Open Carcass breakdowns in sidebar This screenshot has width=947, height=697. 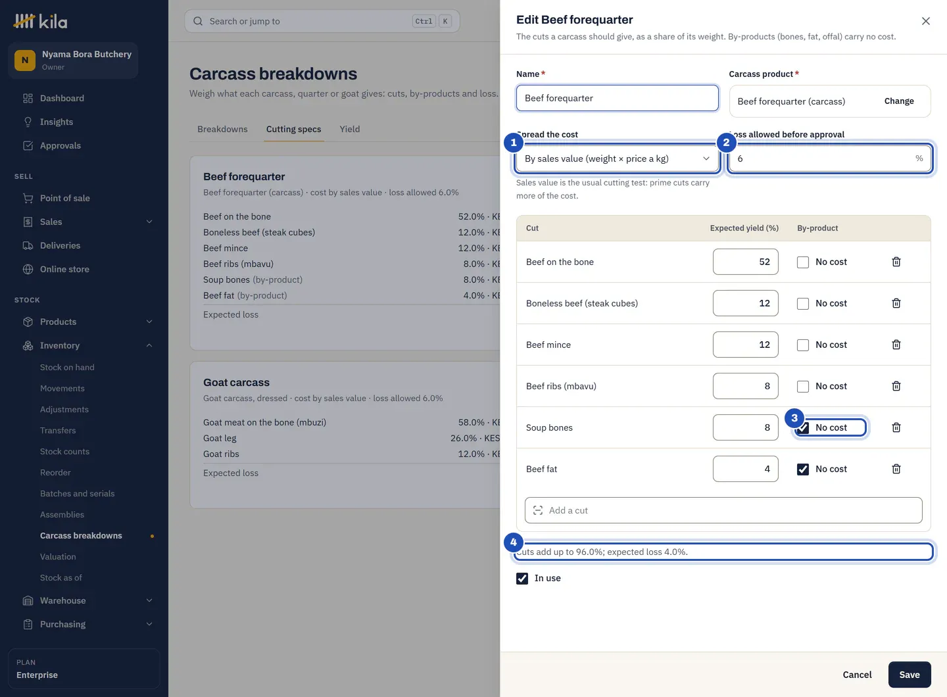tap(81, 535)
